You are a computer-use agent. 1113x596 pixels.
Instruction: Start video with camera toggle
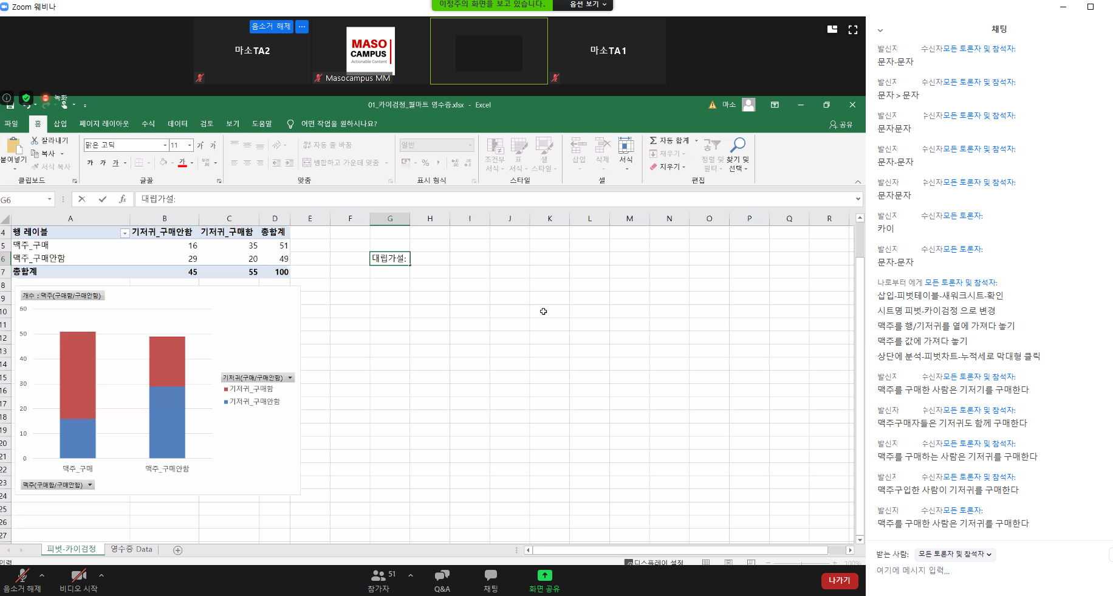tap(78, 576)
